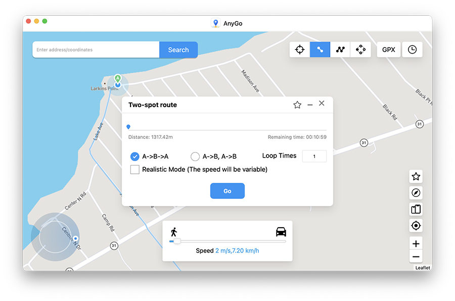Open the device management phone icon
455x301 pixels.
[x=416, y=209]
